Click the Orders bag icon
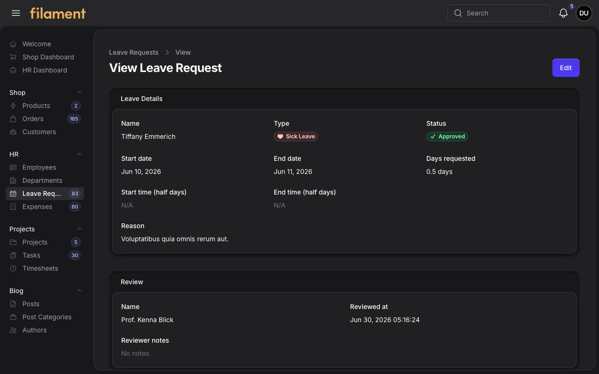The width and height of the screenshot is (599, 374). [x=13, y=119]
